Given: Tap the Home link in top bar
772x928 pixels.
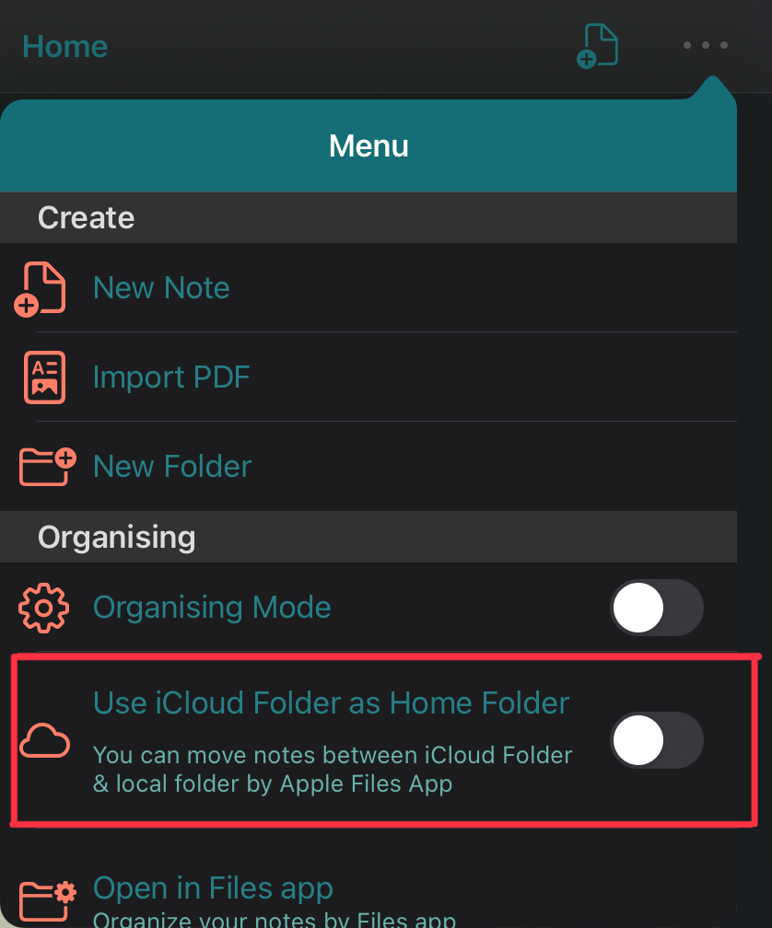Looking at the screenshot, I should 65,46.
